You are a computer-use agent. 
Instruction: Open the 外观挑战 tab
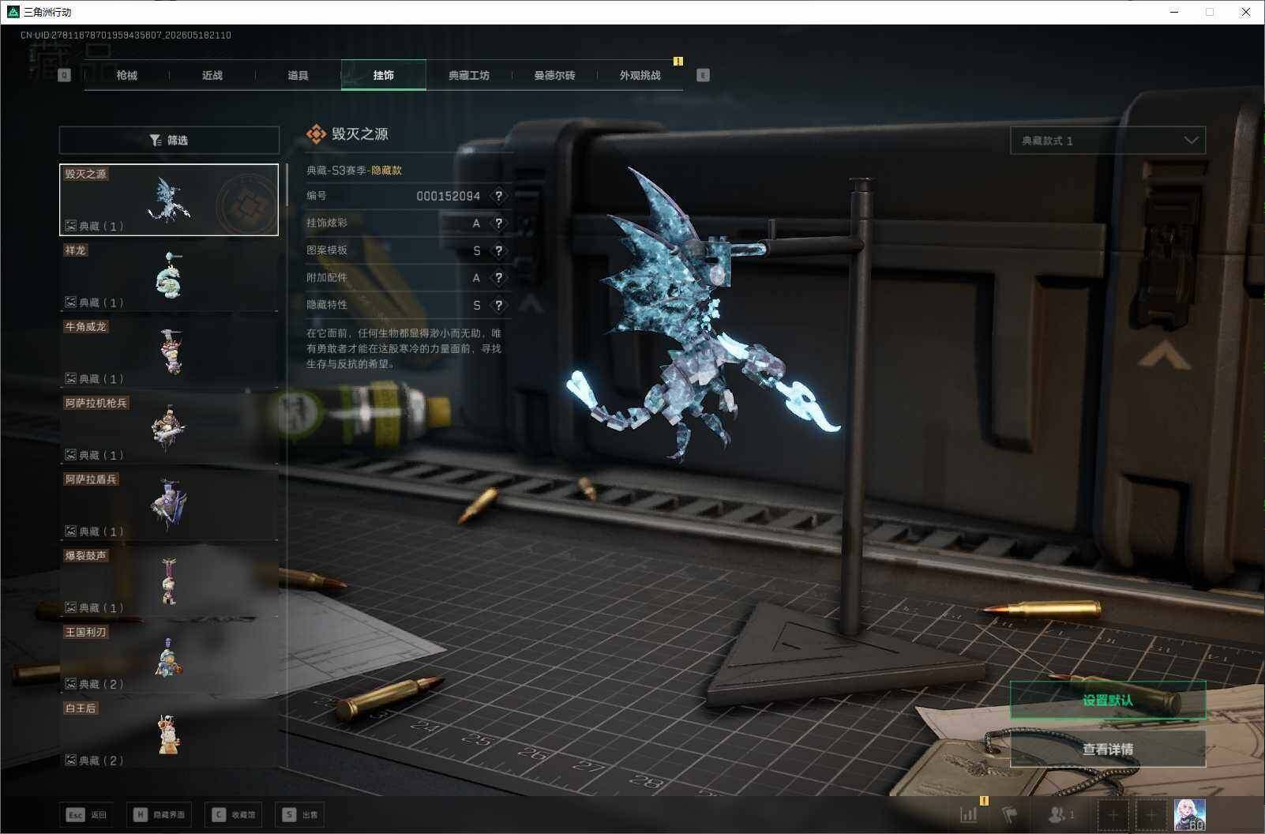click(640, 75)
